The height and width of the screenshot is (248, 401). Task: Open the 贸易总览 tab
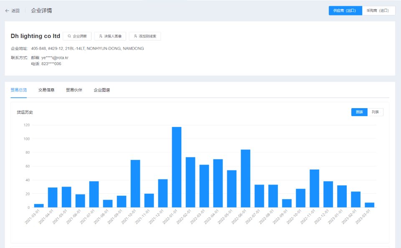point(19,90)
